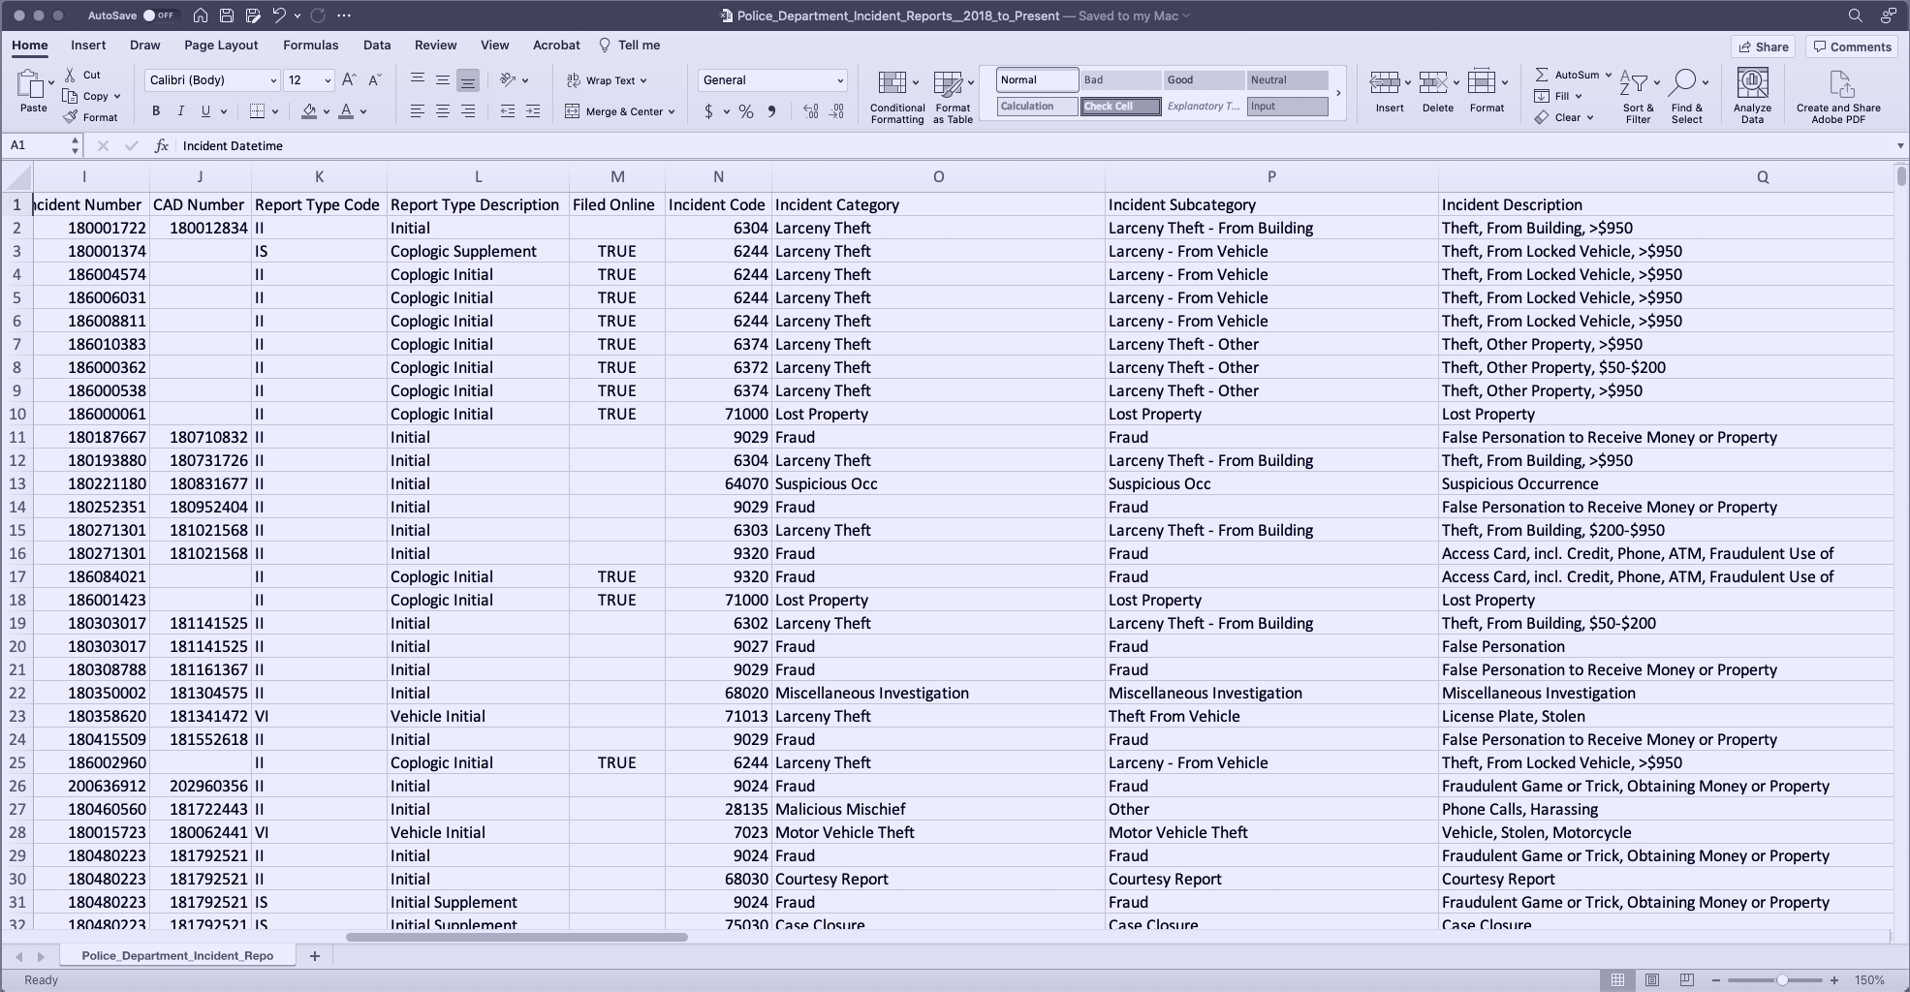Open the Number Format dropdown

[x=771, y=79]
